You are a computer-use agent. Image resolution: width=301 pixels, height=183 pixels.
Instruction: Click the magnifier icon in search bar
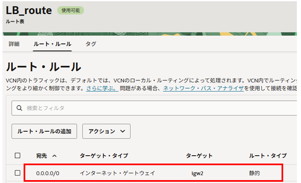click(x=19, y=108)
